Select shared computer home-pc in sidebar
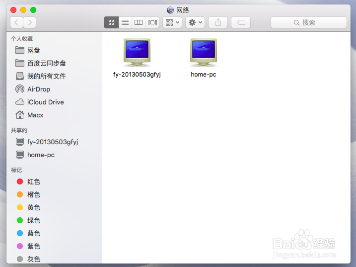The width and height of the screenshot is (356, 267). coord(54,155)
